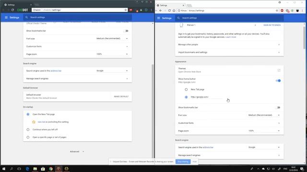
Task: Toggle Show home button in Kinza
Action: coord(278,81)
